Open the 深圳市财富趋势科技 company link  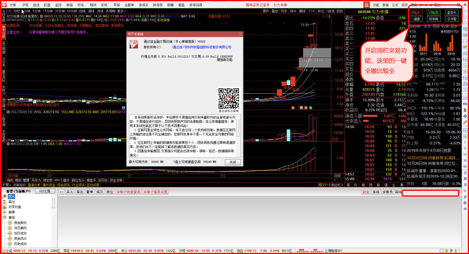coord(202,47)
